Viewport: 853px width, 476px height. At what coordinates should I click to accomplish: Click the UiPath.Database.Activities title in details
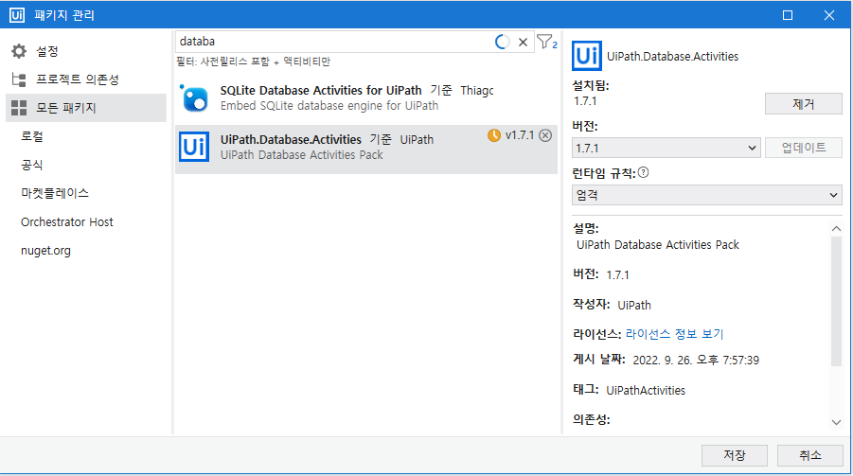coord(672,57)
